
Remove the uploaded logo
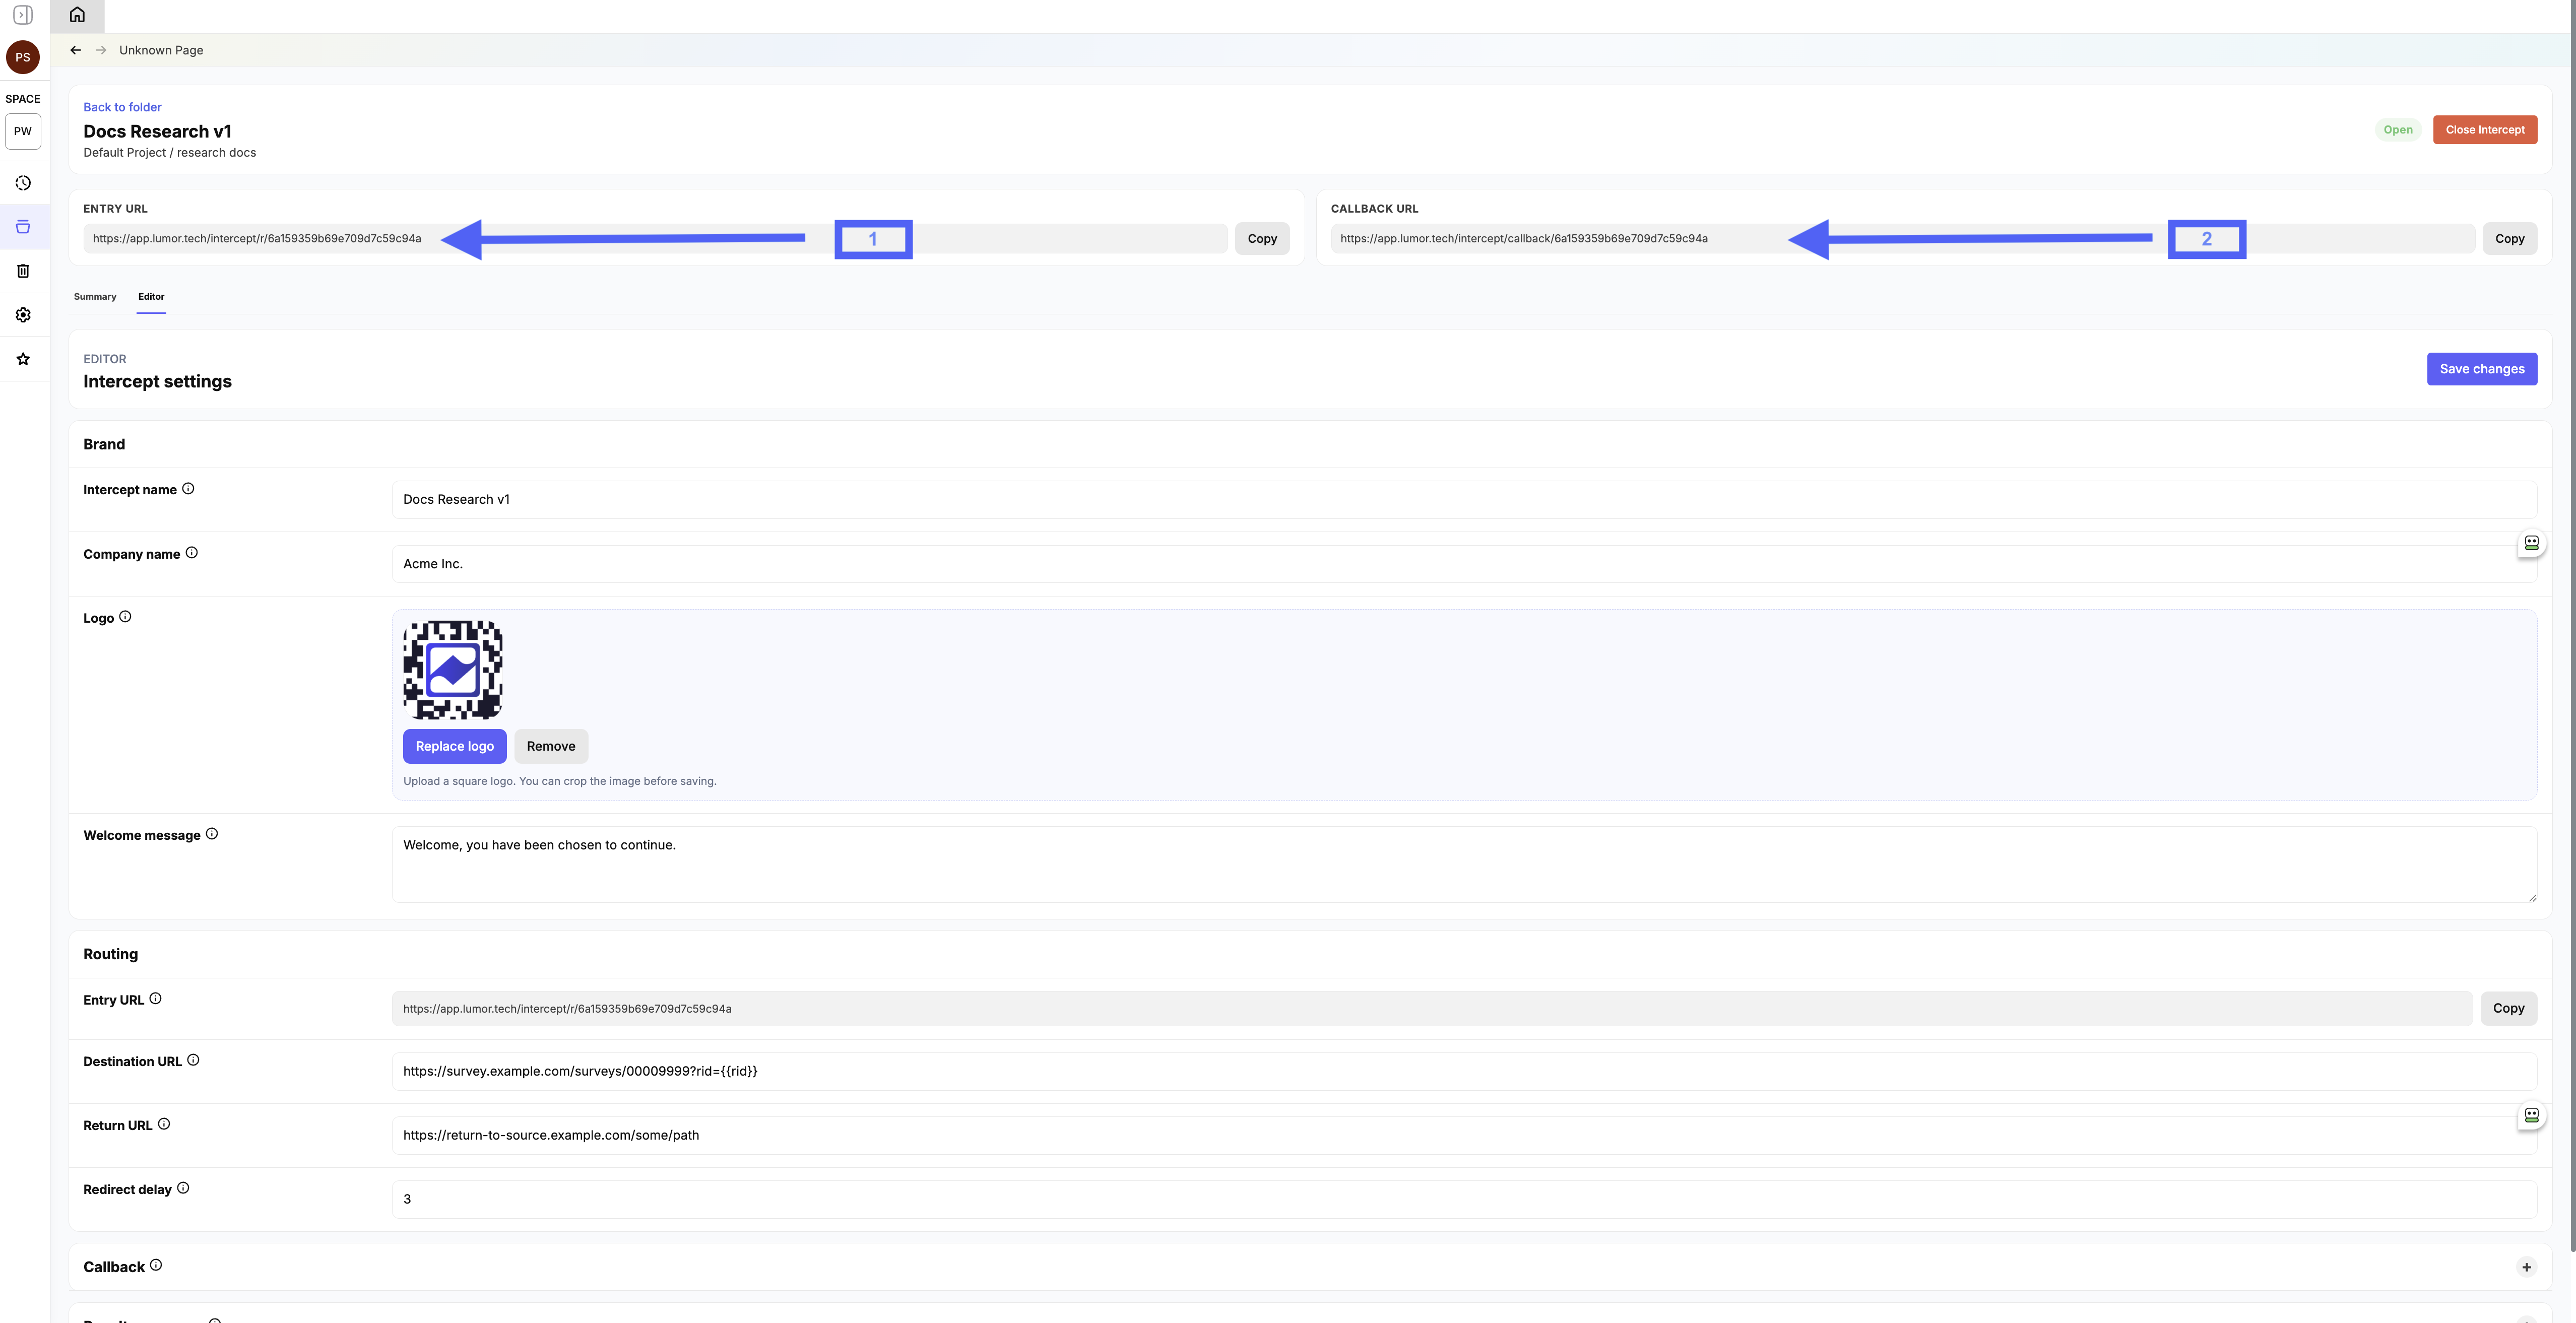tap(551, 746)
